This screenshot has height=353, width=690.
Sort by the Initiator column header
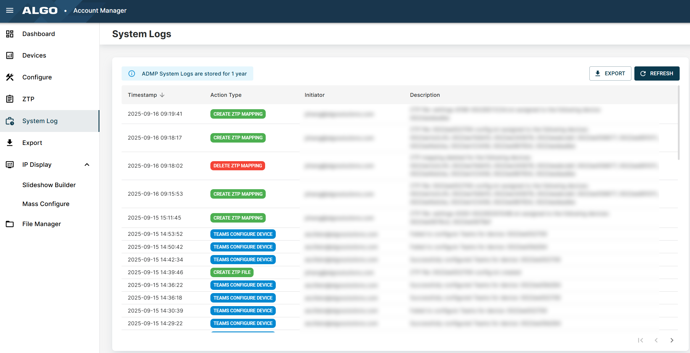315,95
